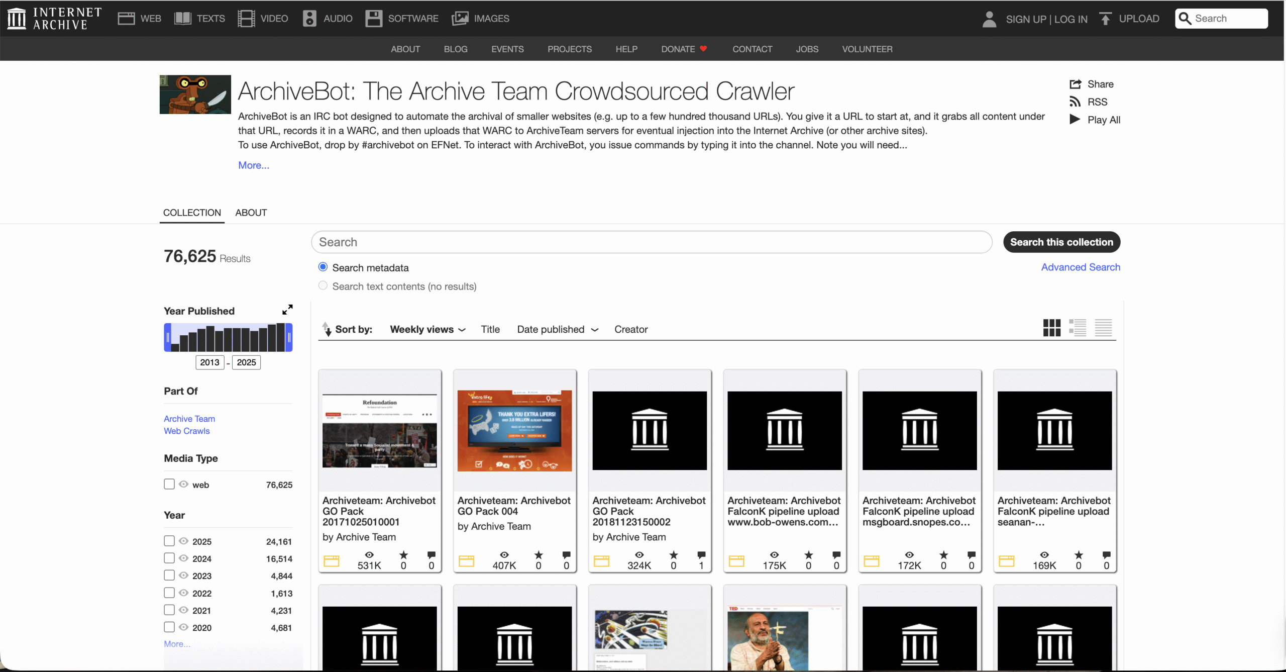
Task: Sort results by Creator
Action: coord(631,329)
